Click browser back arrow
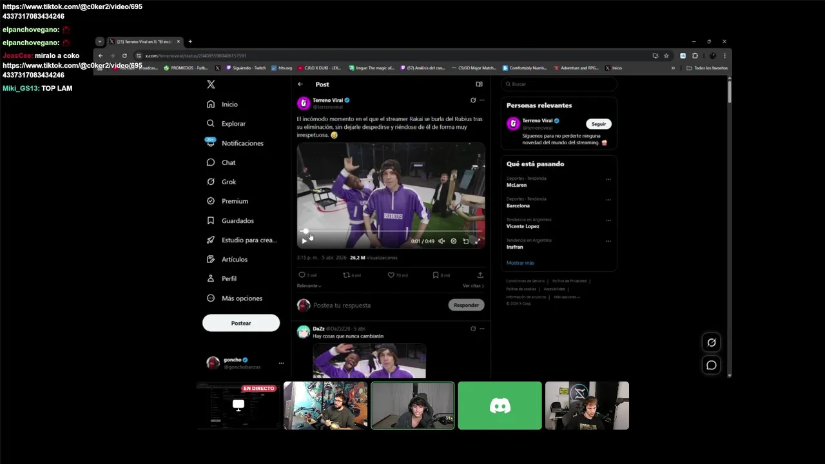 tap(101, 55)
